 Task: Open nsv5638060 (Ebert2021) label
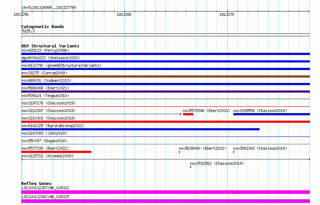pos(202,148)
